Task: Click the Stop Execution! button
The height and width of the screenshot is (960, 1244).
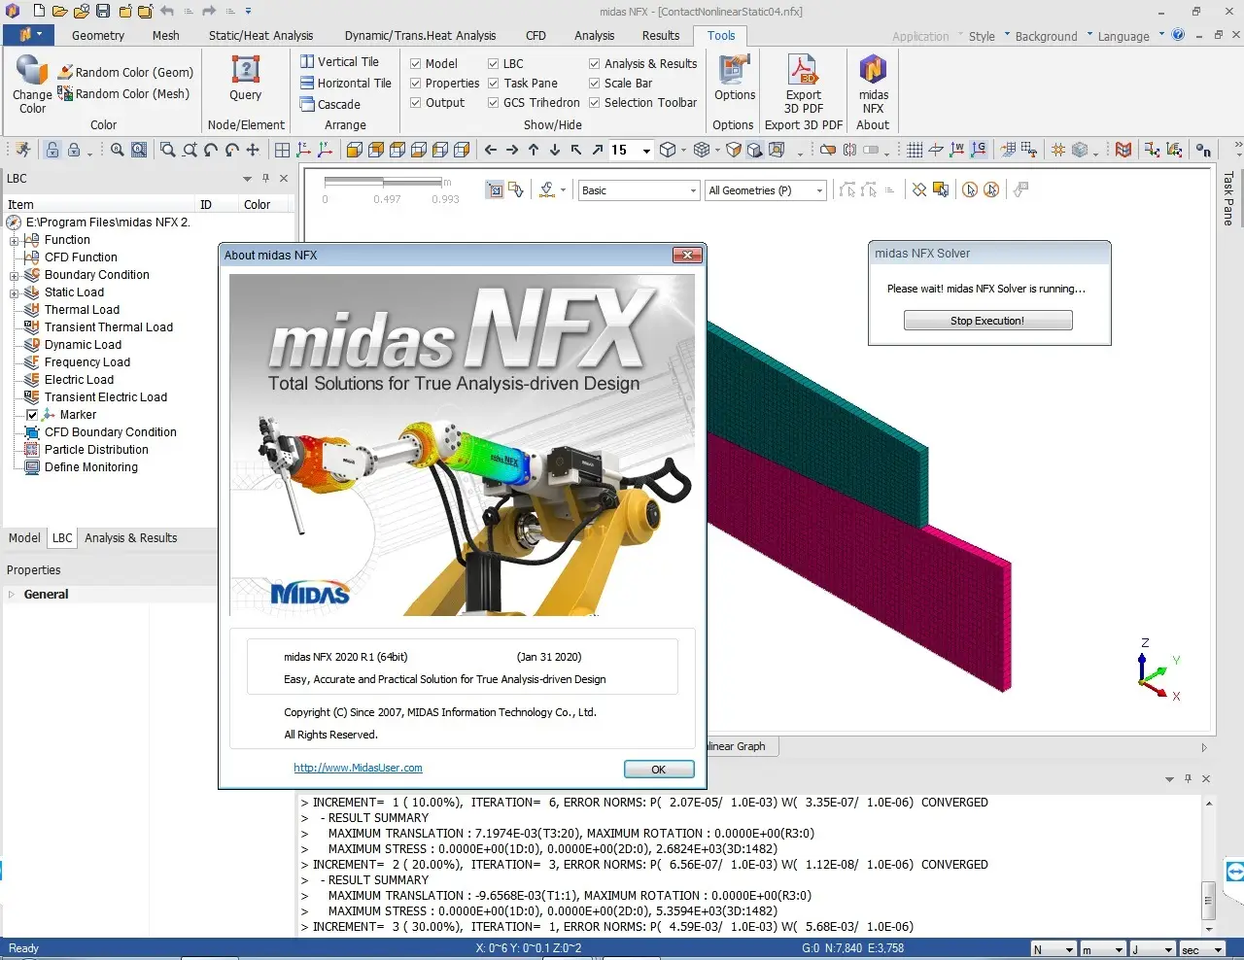Action: 987,321
